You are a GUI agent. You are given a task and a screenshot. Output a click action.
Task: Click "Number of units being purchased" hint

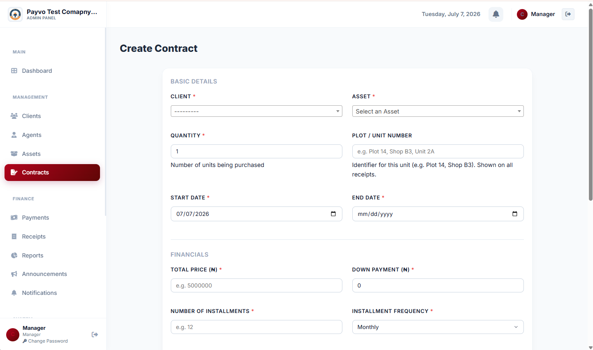point(217,165)
